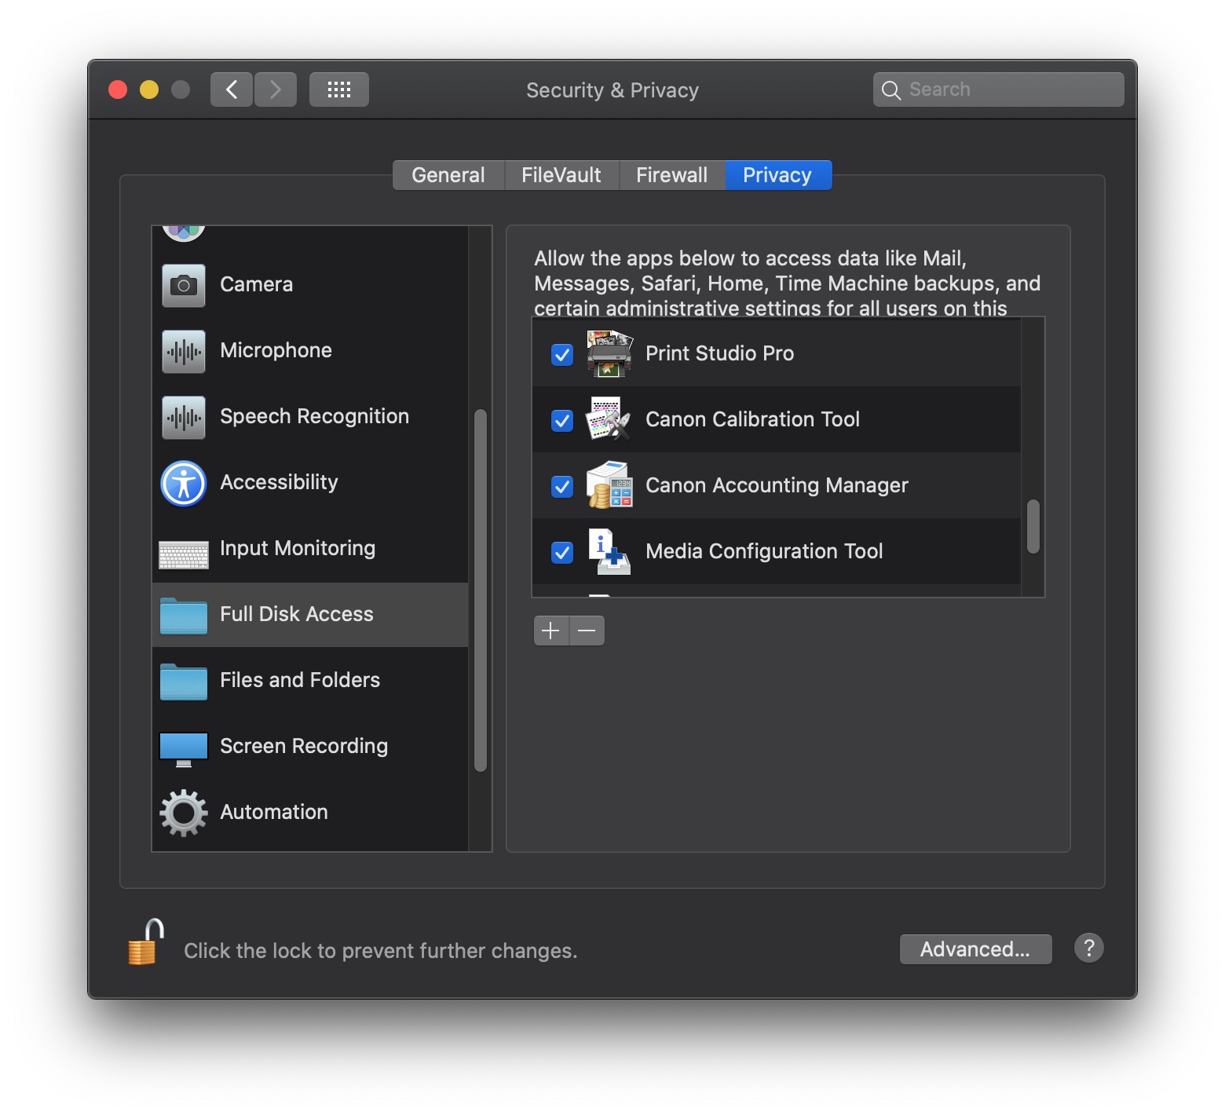Open the General tab
1225x1115 pixels.
448,174
